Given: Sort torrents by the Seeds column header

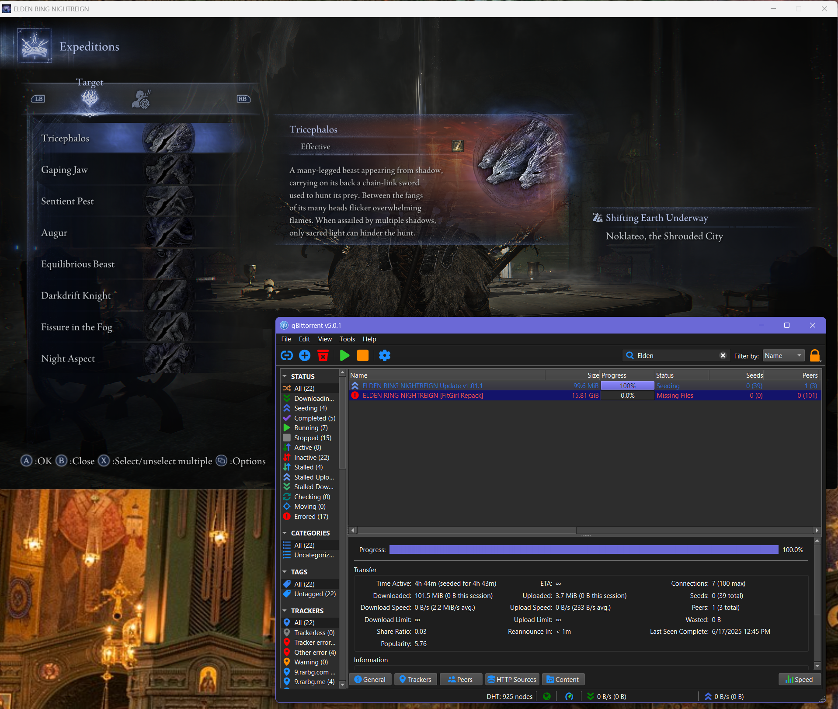Looking at the screenshot, I should pyautogui.click(x=736, y=375).
